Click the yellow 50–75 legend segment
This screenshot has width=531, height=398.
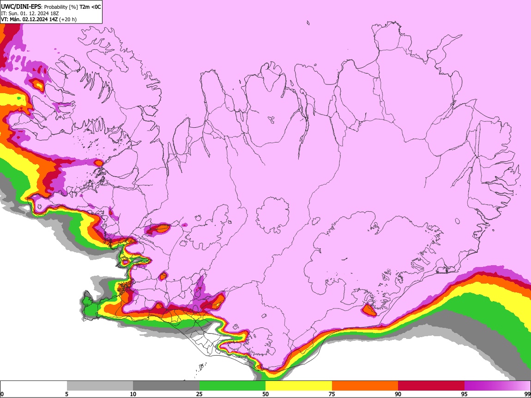299,386
